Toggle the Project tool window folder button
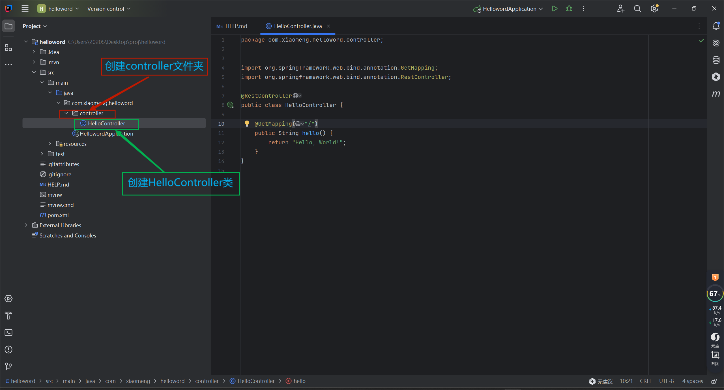The image size is (724, 390). pos(8,26)
